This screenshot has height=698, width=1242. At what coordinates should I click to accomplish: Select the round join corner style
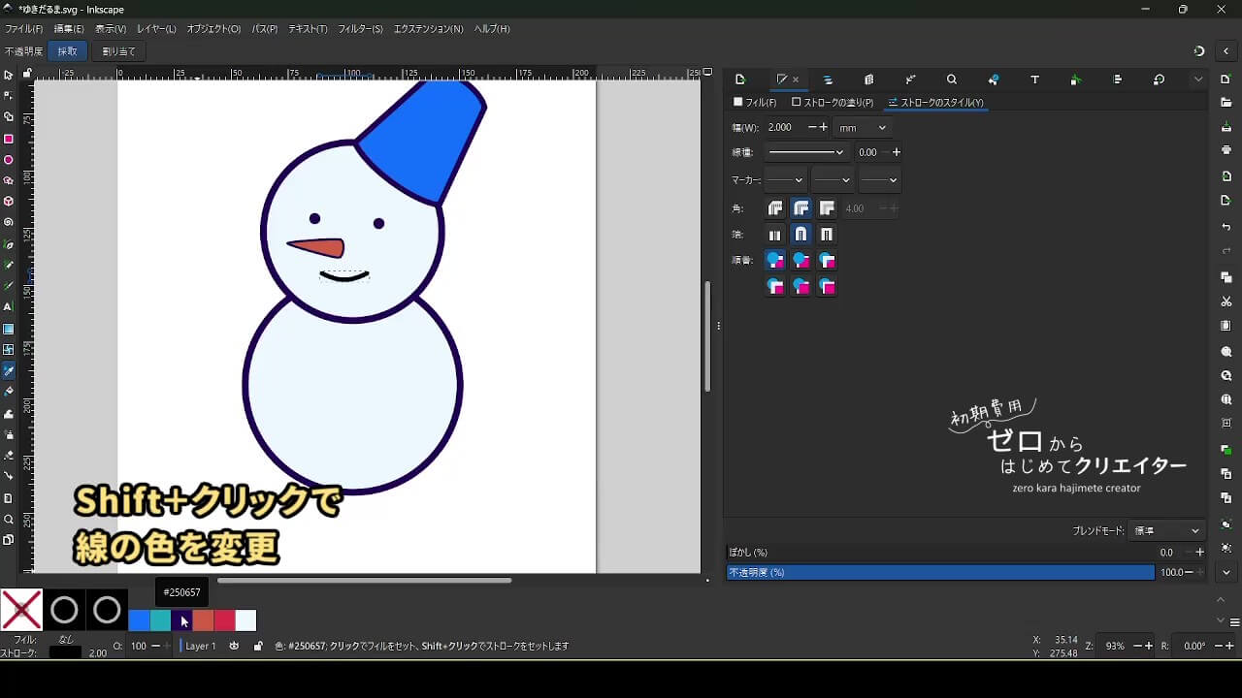[x=801, y=208]
